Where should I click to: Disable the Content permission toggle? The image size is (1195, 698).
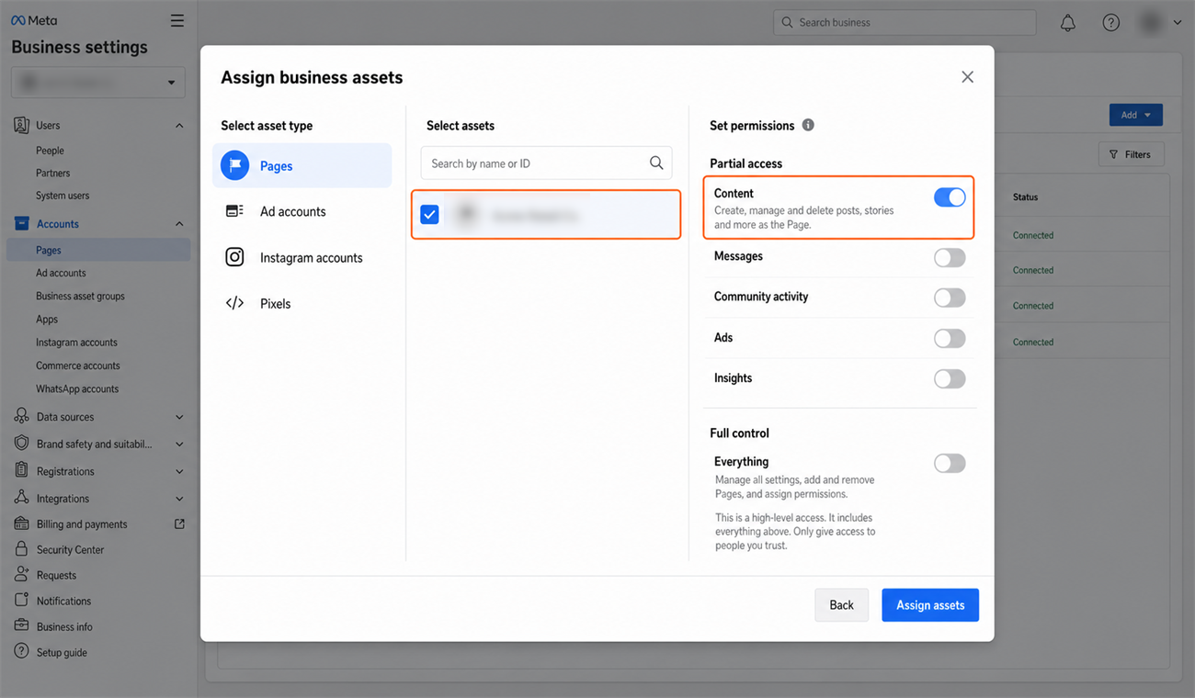[x=950, y=197]
